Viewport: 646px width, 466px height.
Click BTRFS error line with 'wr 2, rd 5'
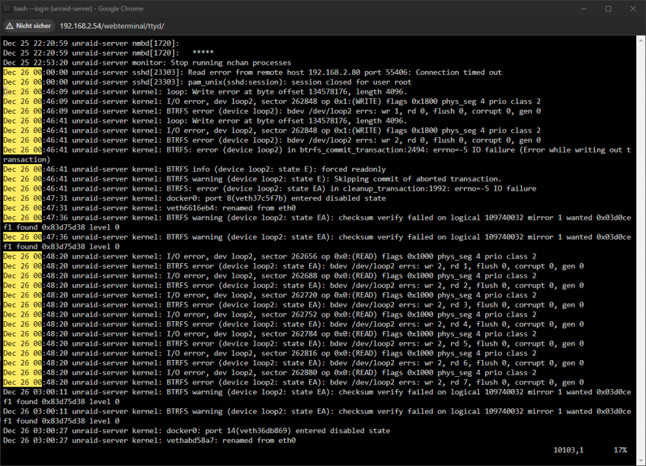[x=293, y=343]
